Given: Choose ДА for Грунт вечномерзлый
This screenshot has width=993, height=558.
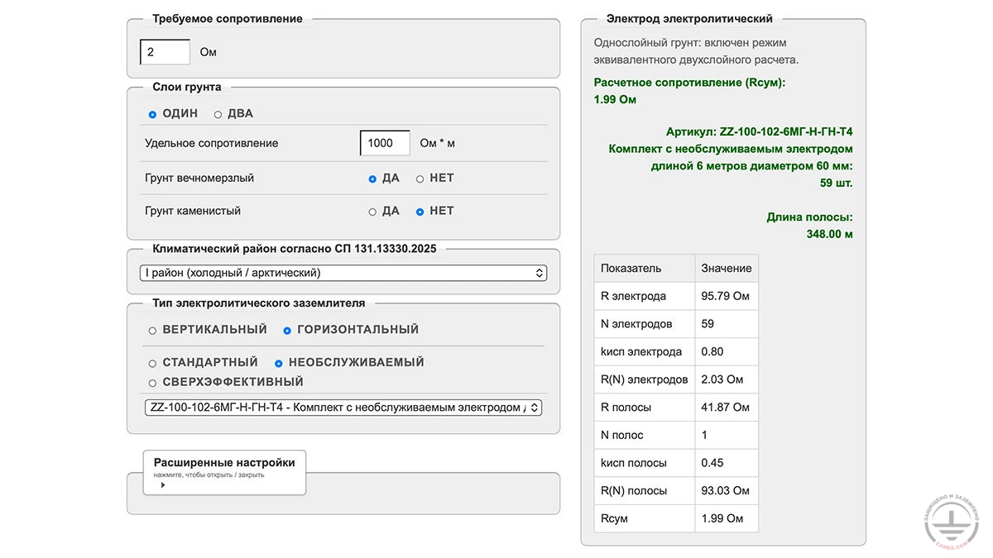Looking at the screenshot, I should (x=373, y=179).
